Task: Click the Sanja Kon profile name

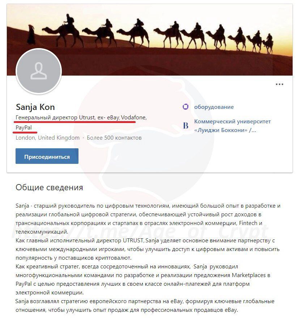Action: click(35, 107)
